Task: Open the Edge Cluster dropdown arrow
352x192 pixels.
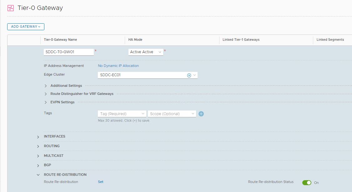Action: point(194,75)
